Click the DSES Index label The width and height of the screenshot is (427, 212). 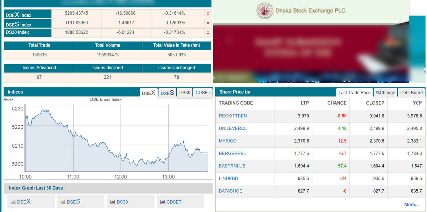(x=28, y=23)
